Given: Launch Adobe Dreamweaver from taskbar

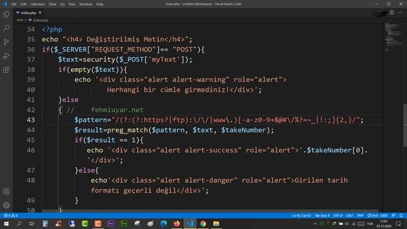Looking at the screenshot, I should coord(124,223).
